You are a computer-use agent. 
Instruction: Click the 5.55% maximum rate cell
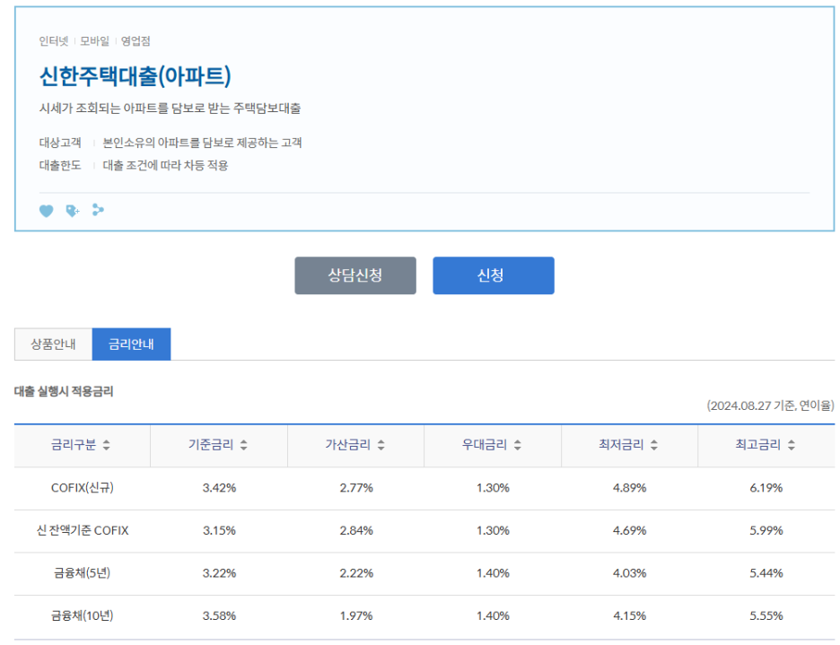click(766, 616)
